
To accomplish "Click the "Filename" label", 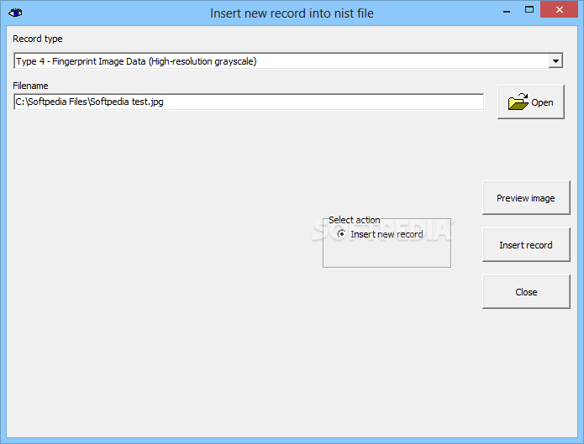I will tap(30, 86).
